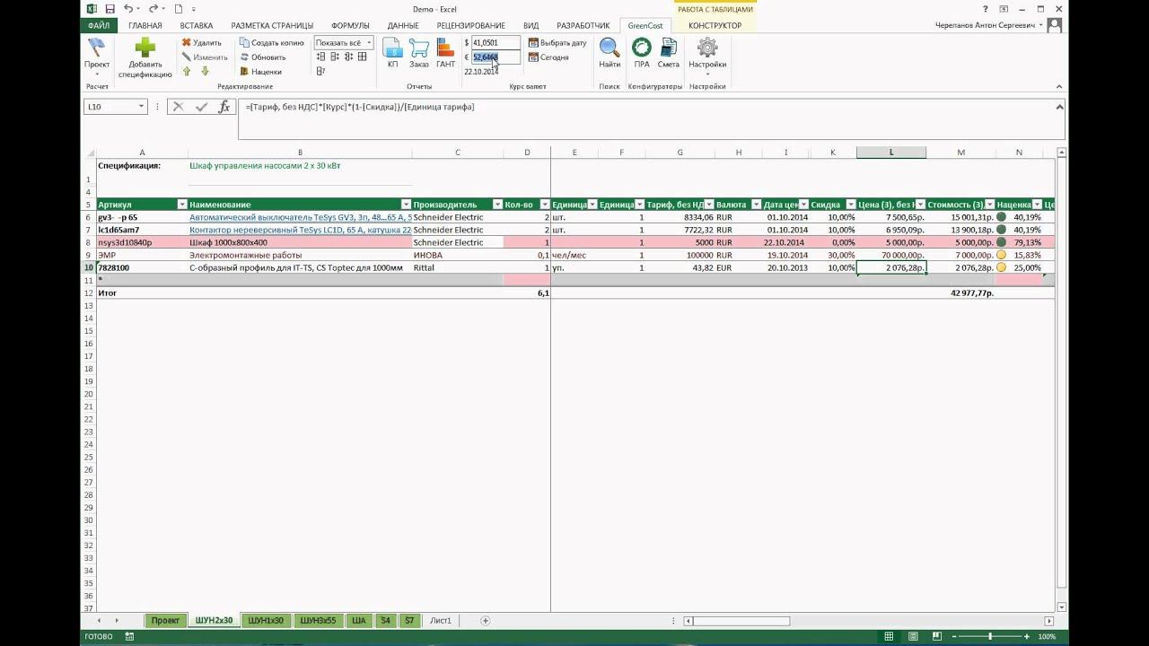The width and height of the screenshot is (1149, 646).
Task: Switch to the ФОРМУЛЫ ribbon tab
Action: (350, 26)
